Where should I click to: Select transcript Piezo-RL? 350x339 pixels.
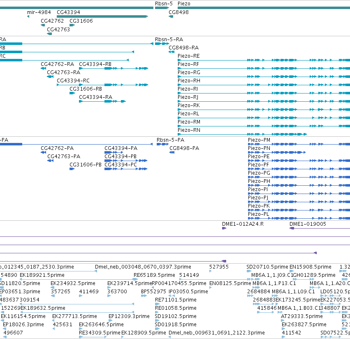[188, 114]
